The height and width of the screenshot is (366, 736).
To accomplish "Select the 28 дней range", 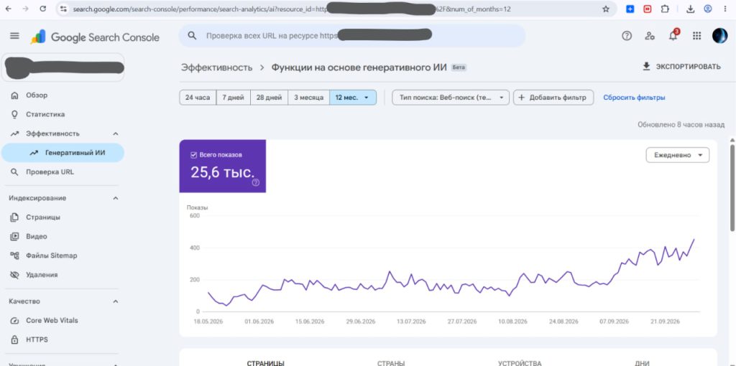I will click(269, 98).
